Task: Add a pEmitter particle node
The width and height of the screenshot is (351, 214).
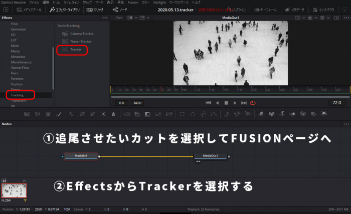Action: tap(227, 114)
